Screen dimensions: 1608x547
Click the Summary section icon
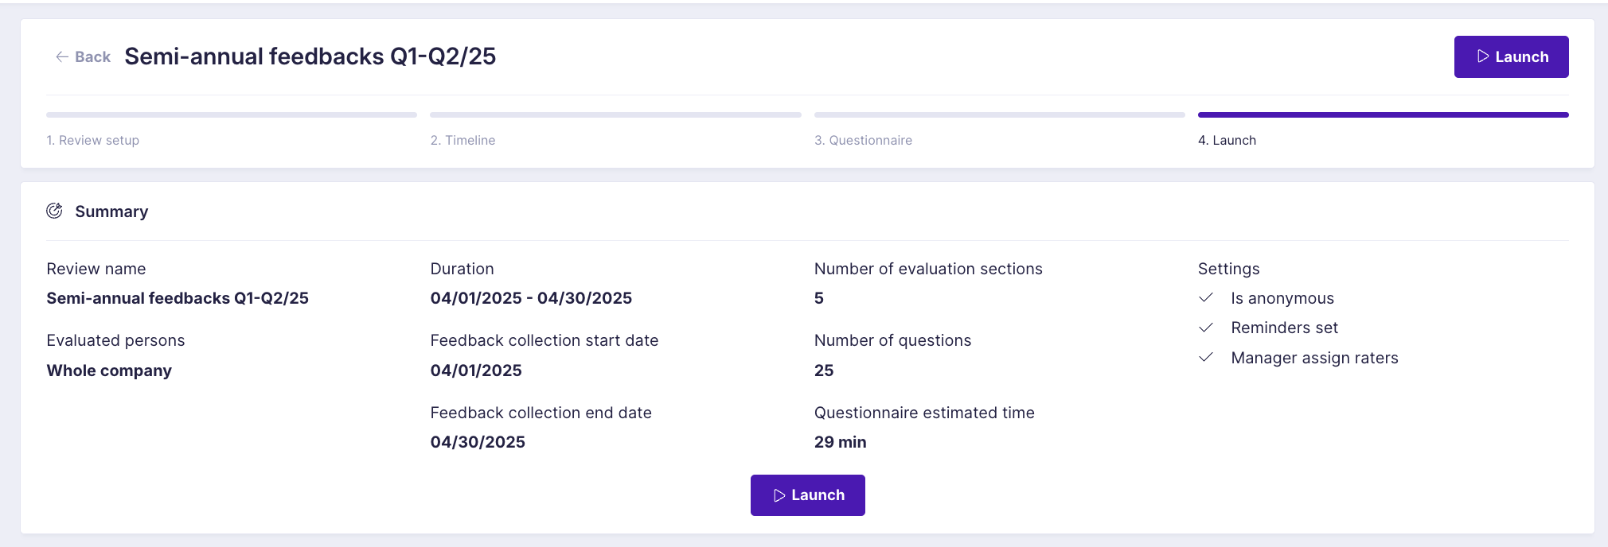pos(54,211)
